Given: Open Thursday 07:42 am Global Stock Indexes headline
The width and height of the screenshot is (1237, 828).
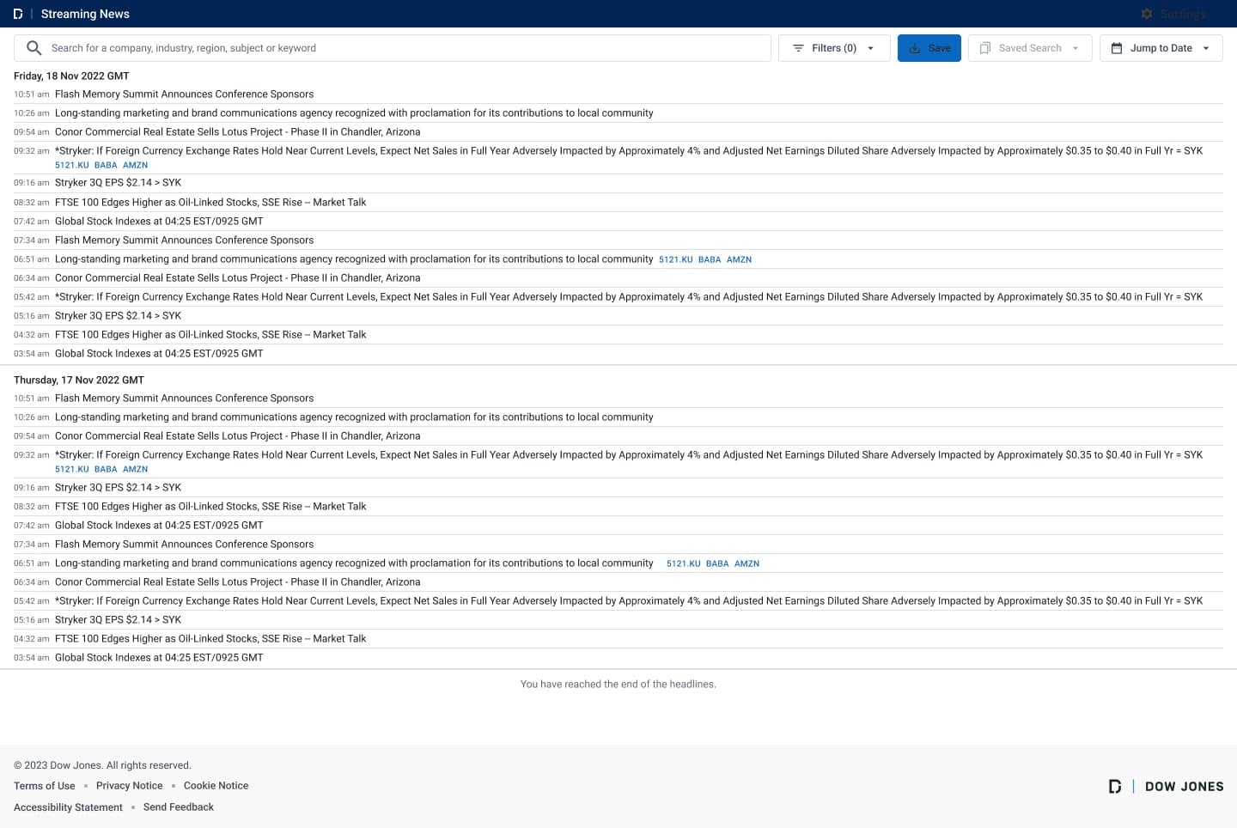Looking at the screenshot, I should pos(159,526).
